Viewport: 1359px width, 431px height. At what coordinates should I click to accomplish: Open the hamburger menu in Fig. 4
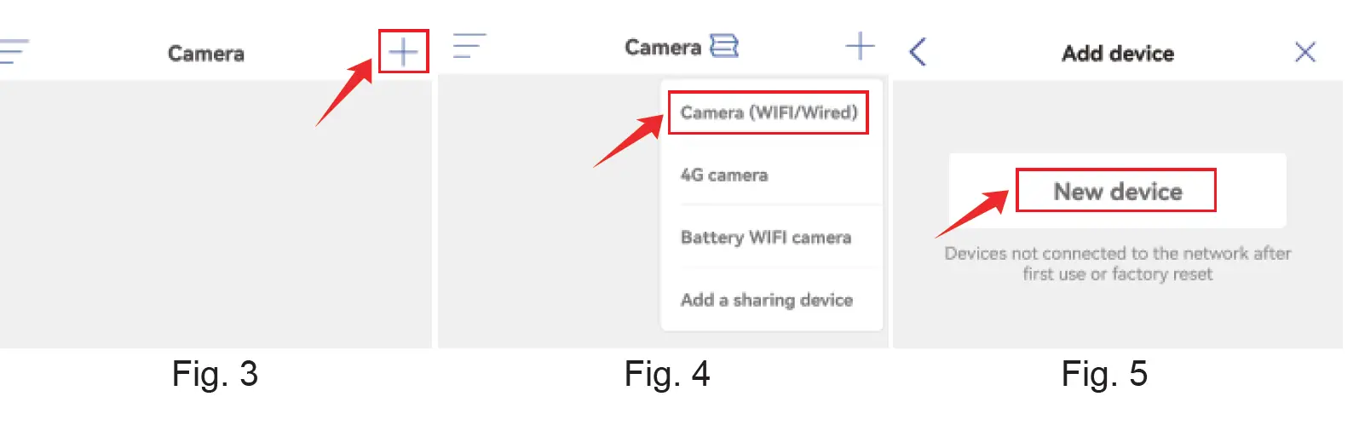[469, 46]
